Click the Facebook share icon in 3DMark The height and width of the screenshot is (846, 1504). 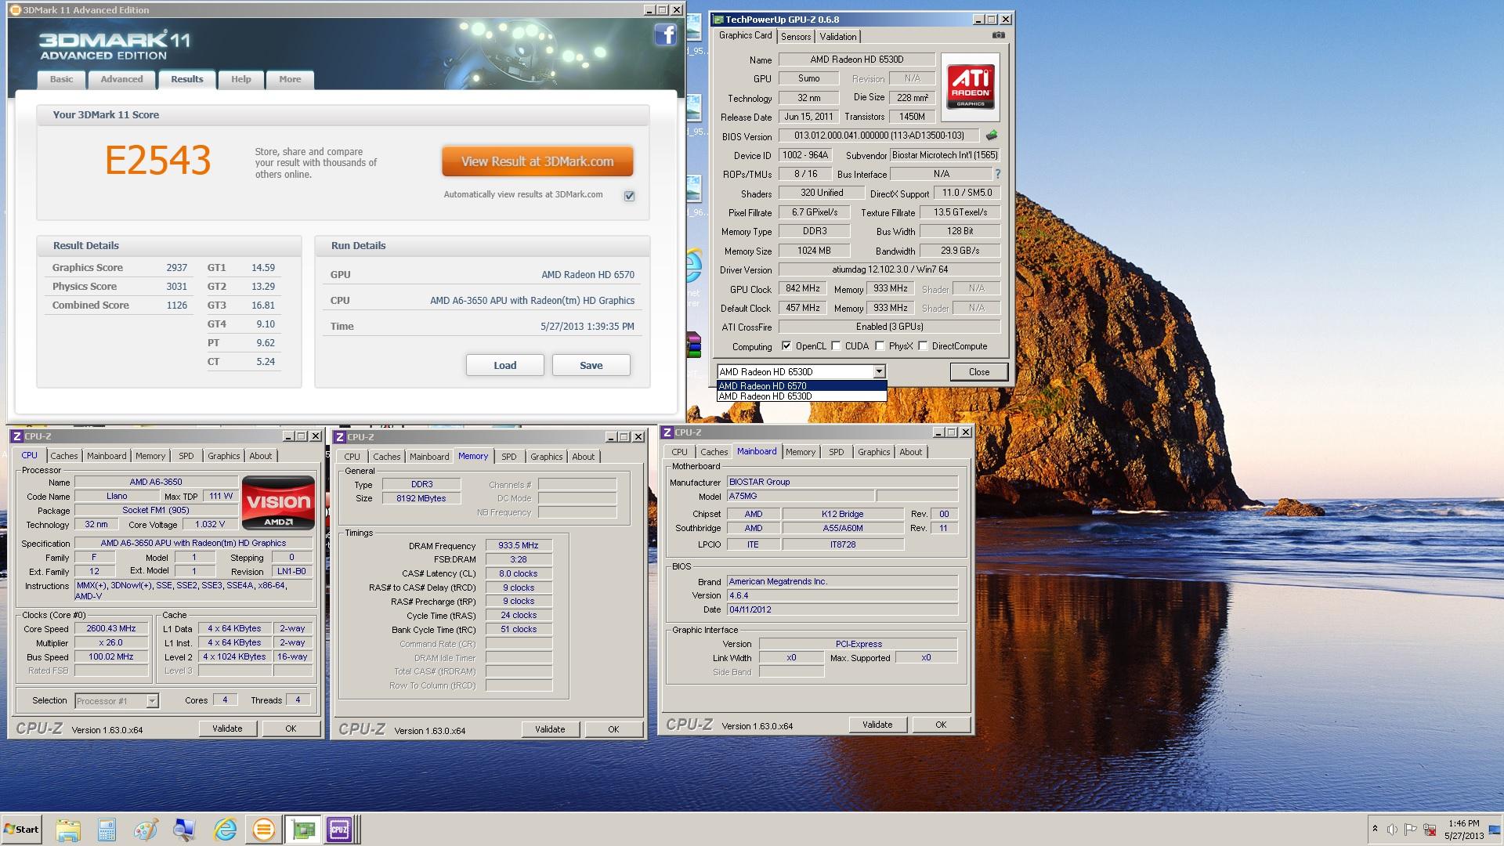coord(665,35)
